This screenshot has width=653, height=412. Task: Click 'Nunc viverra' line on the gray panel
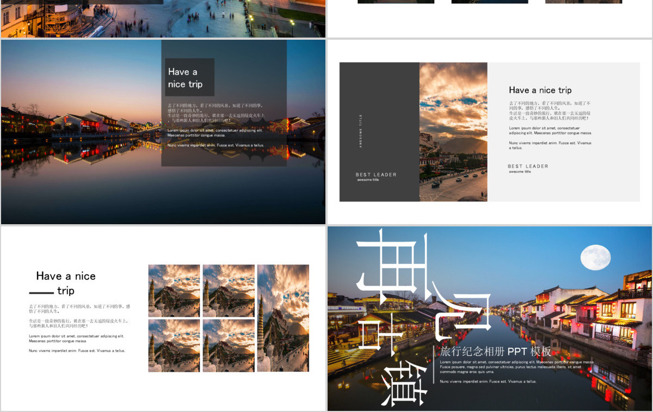[x=550, y=145]
